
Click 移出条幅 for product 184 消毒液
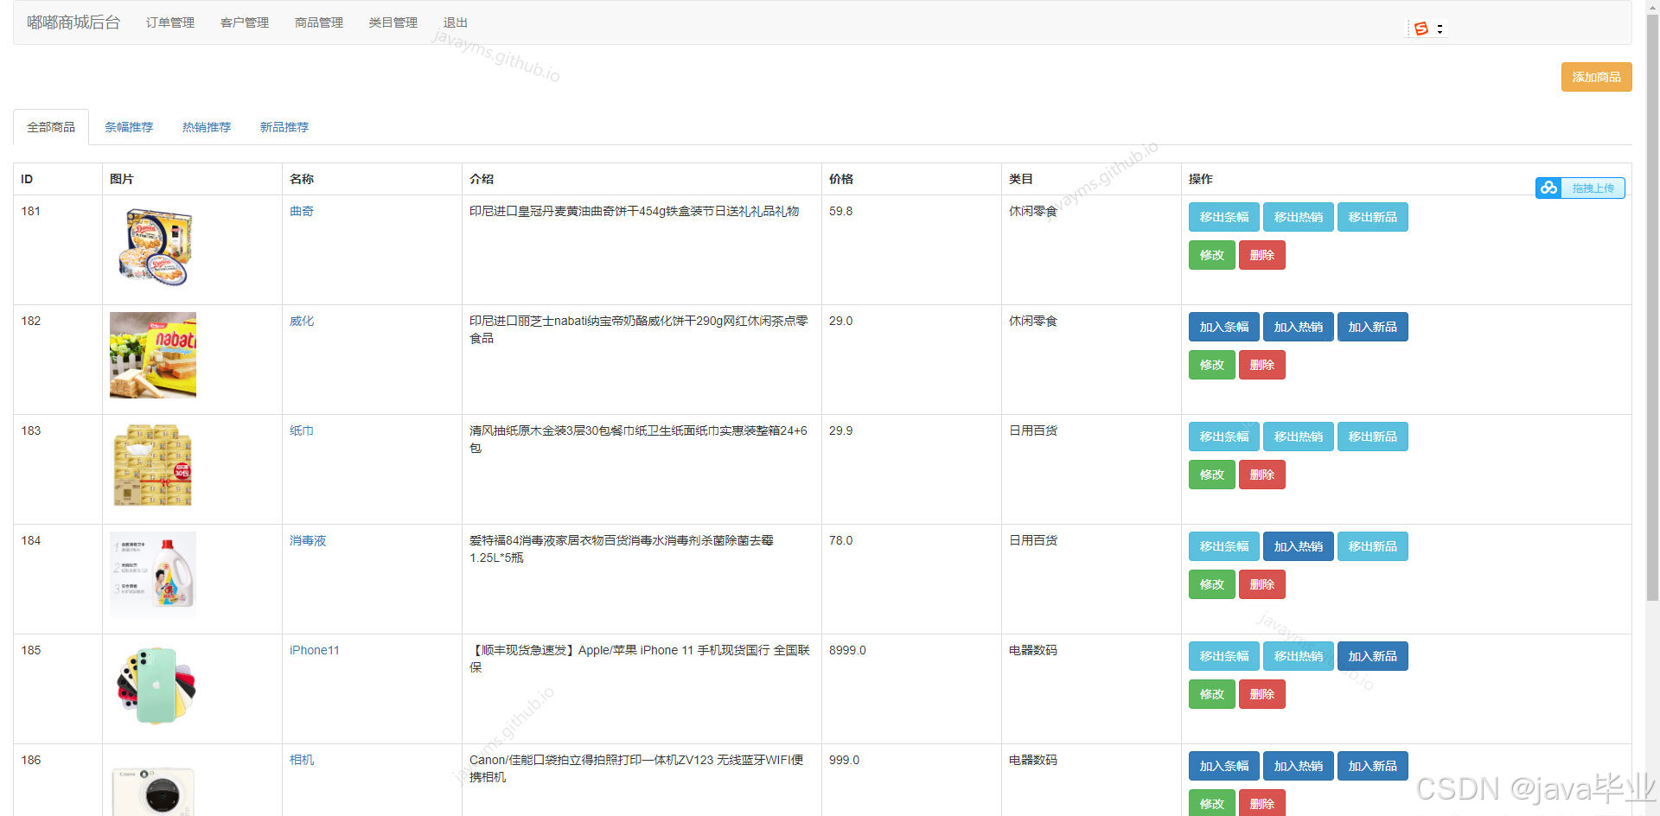tap(1224, 546)
